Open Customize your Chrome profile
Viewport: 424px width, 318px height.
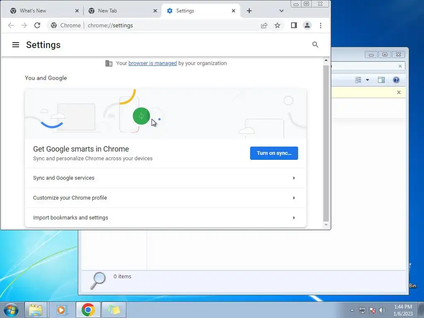[166, 198]
